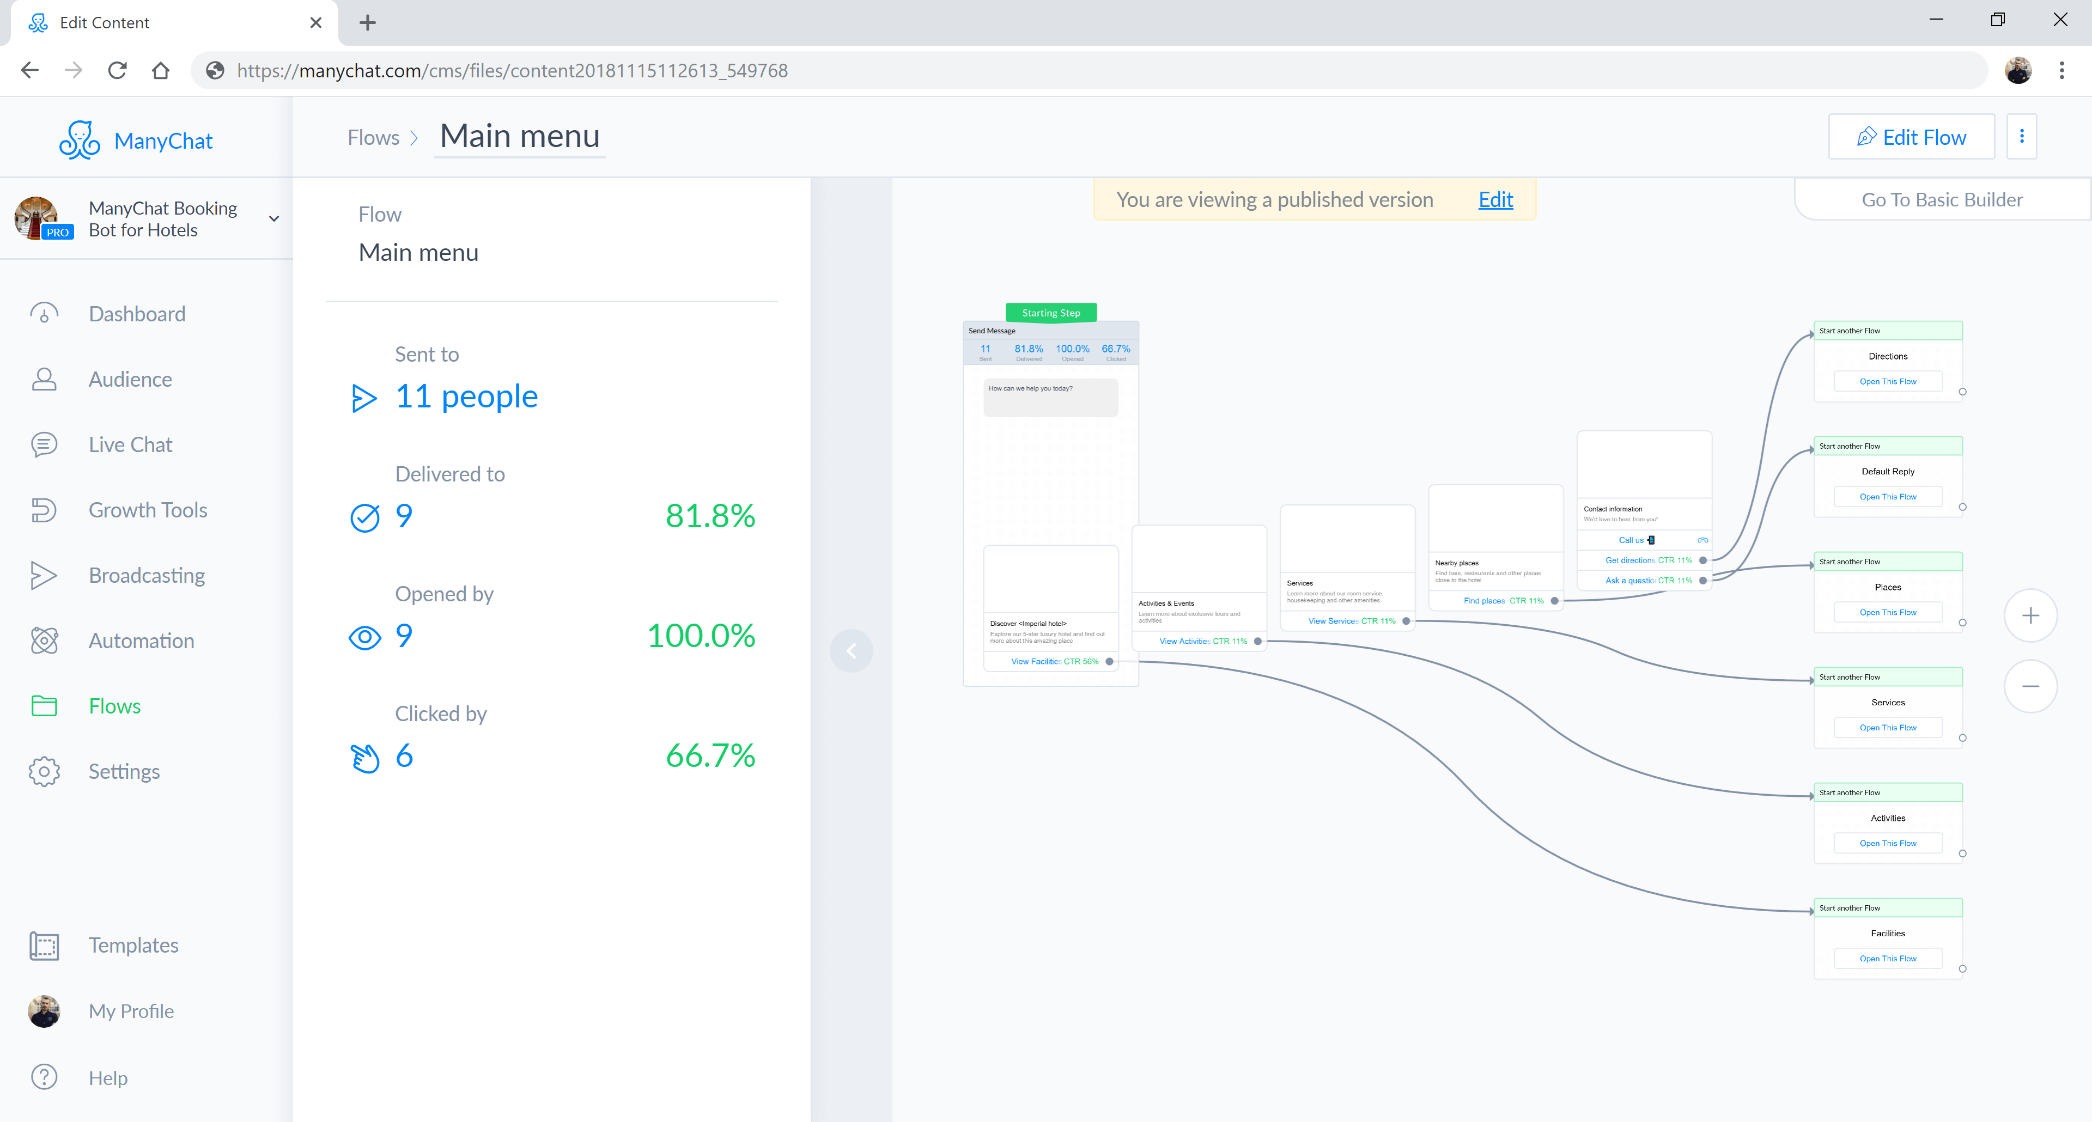Open a new browser tab
The image size is (2092, 1122).
[368, 23]
